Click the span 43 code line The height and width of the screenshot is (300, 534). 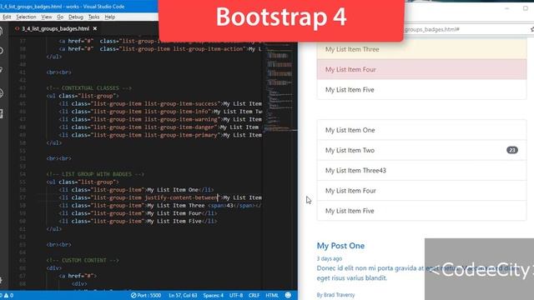pyautogui.click(x=160, y=206)
